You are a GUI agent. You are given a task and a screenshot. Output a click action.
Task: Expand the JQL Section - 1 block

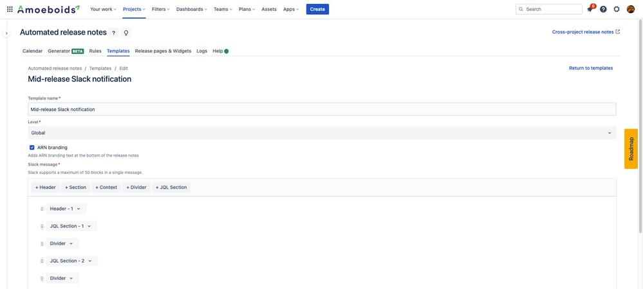point(71,226)
